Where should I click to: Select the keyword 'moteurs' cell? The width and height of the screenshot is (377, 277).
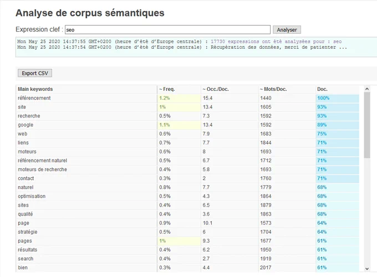(86, 152)
